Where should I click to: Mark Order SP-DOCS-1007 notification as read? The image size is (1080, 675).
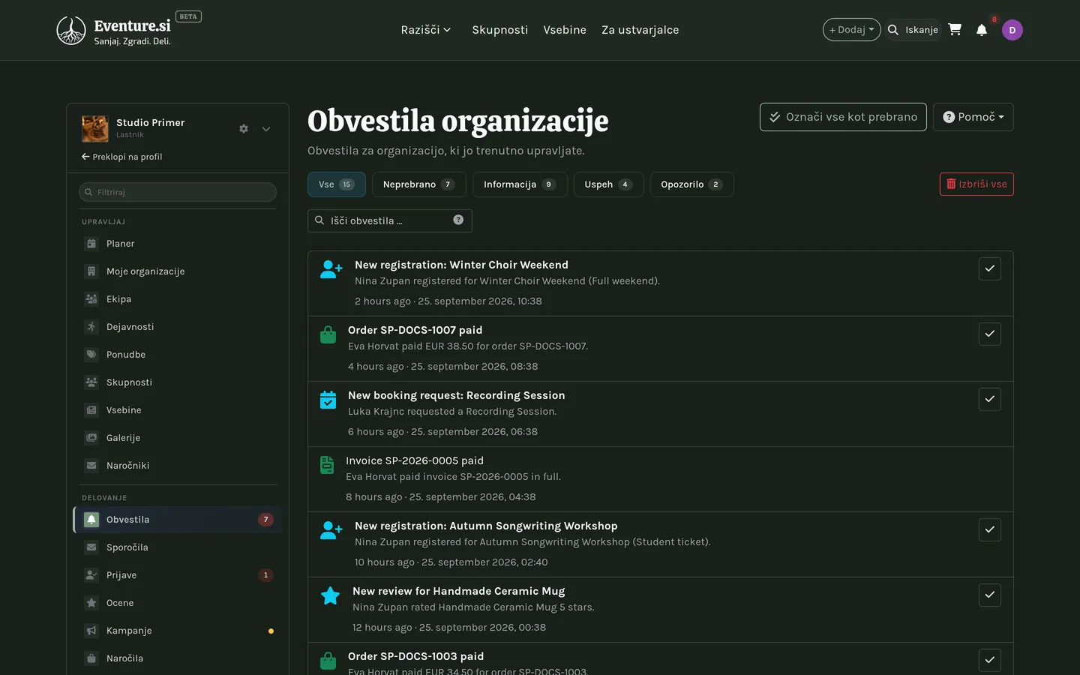tap(990, 334)
